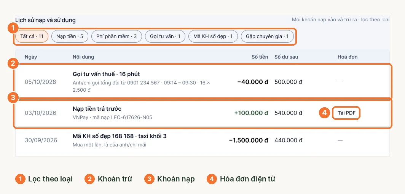Click the date 05/10/2026

pos(40,82)
